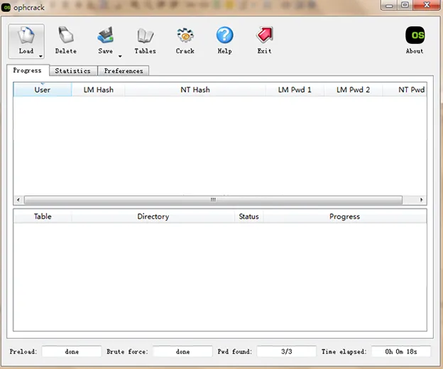The image size is (443, 369).
Task: Click the horizontal scrollbar left arrow
Action: pos(18,200)
